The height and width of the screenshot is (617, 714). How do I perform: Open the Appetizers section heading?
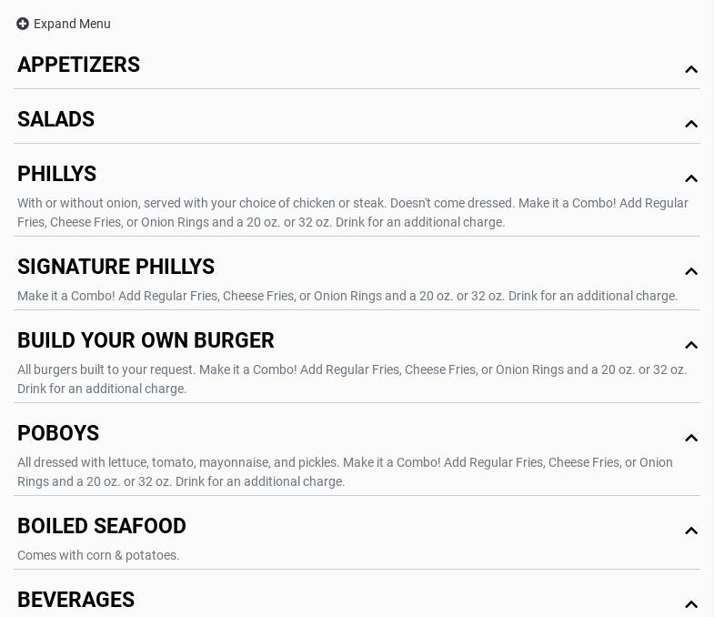click(79, 66)
